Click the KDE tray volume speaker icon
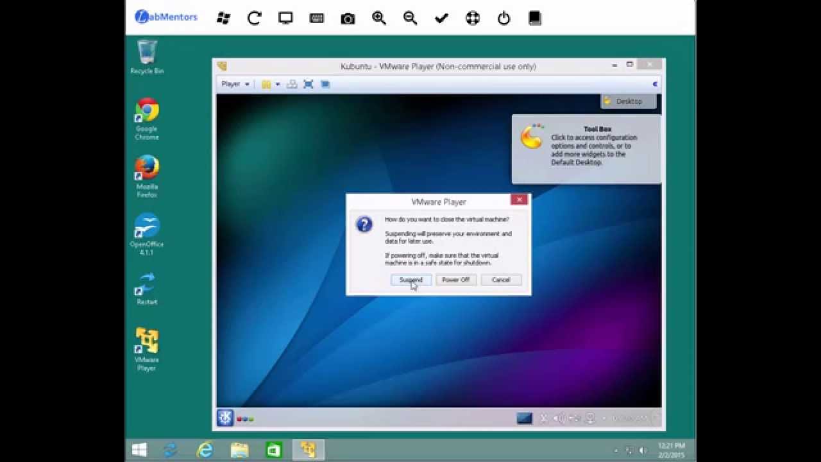This screenshot has height=462, width=821. coord(559,418)
